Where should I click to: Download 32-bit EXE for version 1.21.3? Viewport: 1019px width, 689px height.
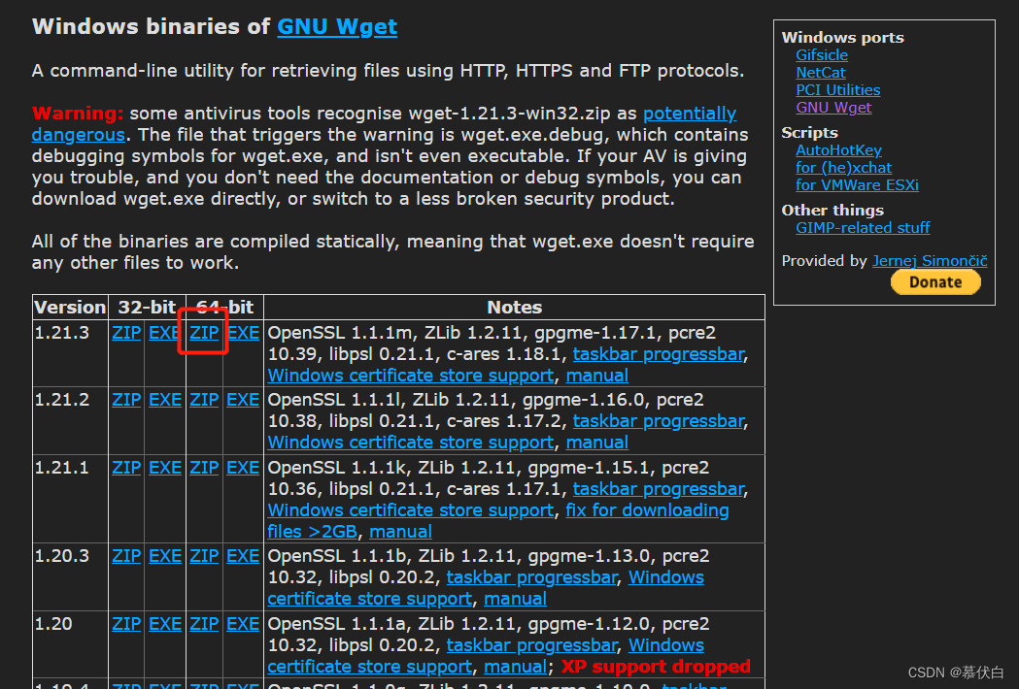[165, 333]
